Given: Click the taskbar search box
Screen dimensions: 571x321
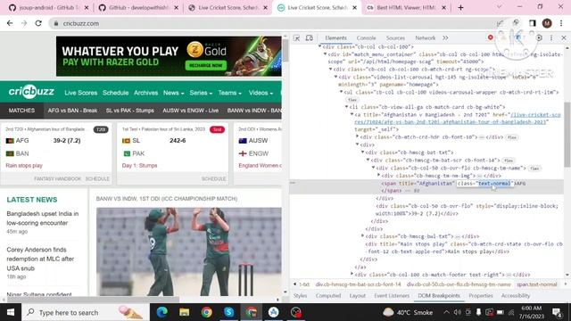Looking at the screenshot, I should (x=86, y=312).
